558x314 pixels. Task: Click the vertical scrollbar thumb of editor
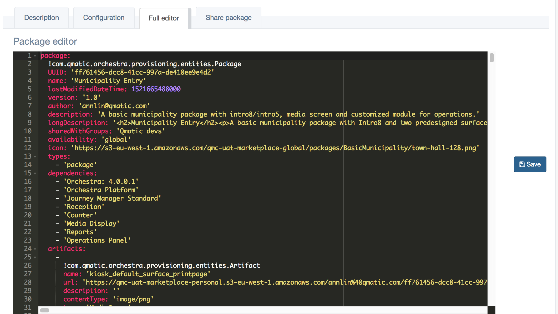(x=491, y=57)
